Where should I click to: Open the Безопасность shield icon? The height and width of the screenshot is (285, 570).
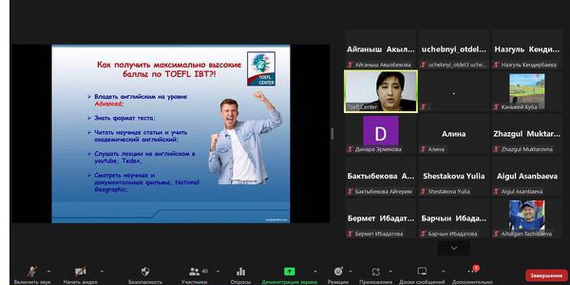tap(145, 272)
